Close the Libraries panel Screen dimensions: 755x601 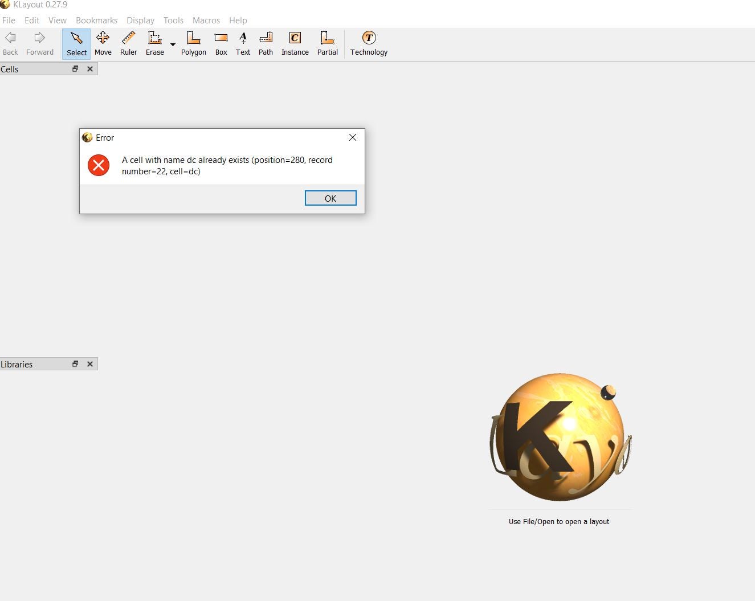point(90,364)
